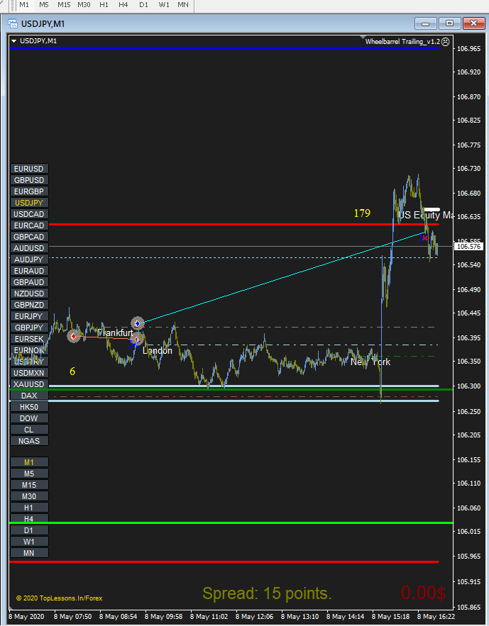Click the red sell-close arrow marker near Frankfurt

click(136, 340)
